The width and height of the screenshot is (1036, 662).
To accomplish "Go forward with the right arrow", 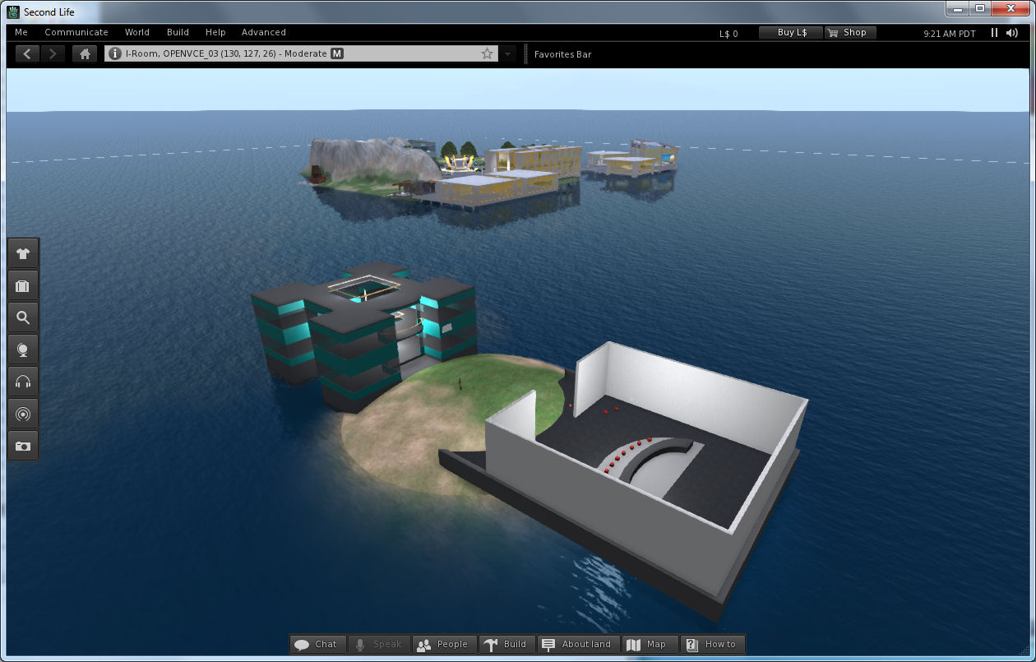I will click(x=53, y=53).
